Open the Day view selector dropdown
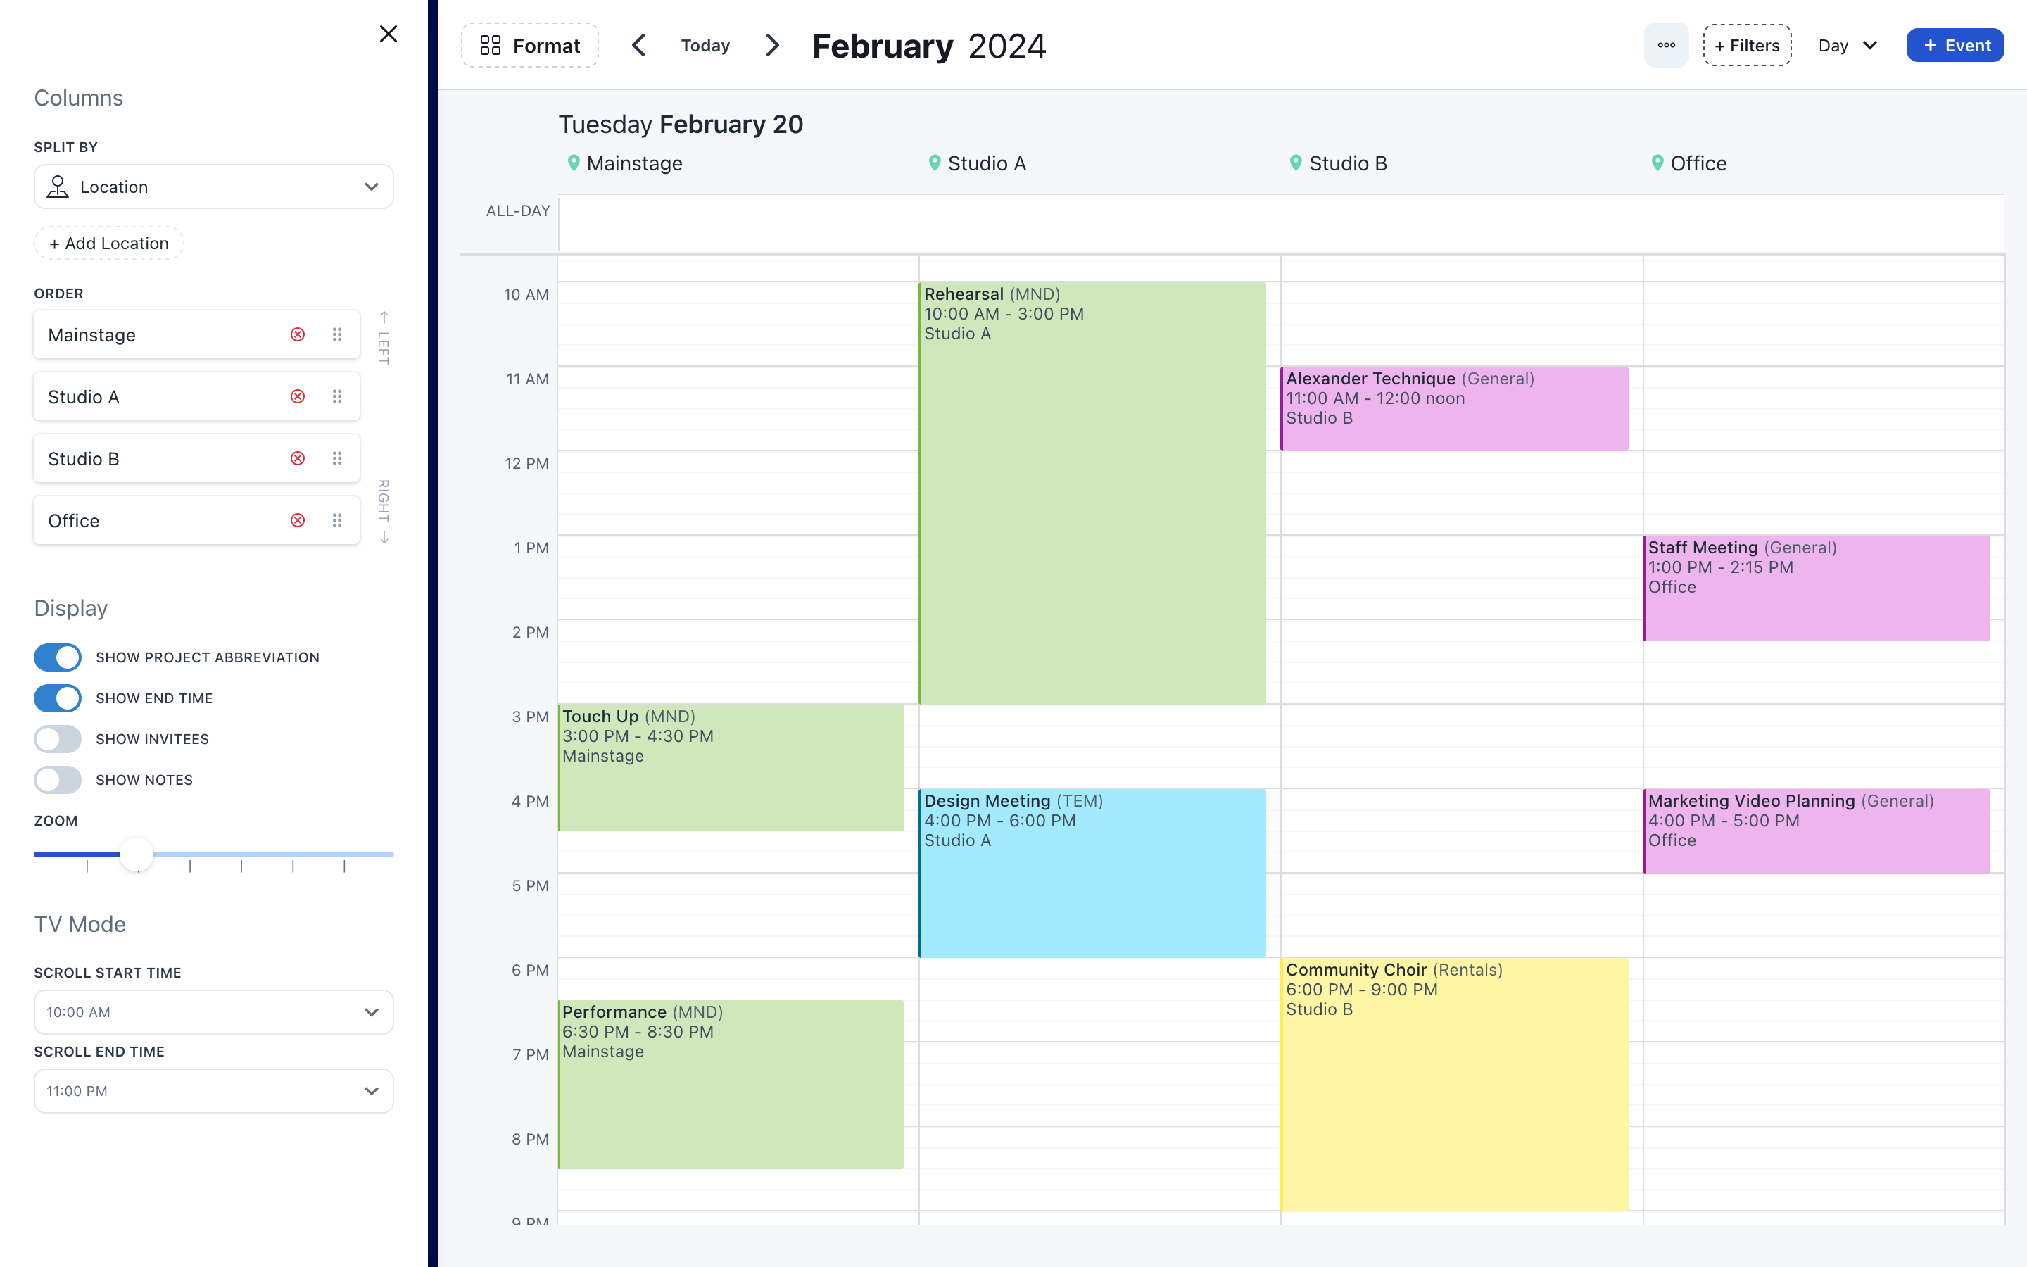Image resolution: width=2027 pixels, height=1267 pixels. [1848, 45]
